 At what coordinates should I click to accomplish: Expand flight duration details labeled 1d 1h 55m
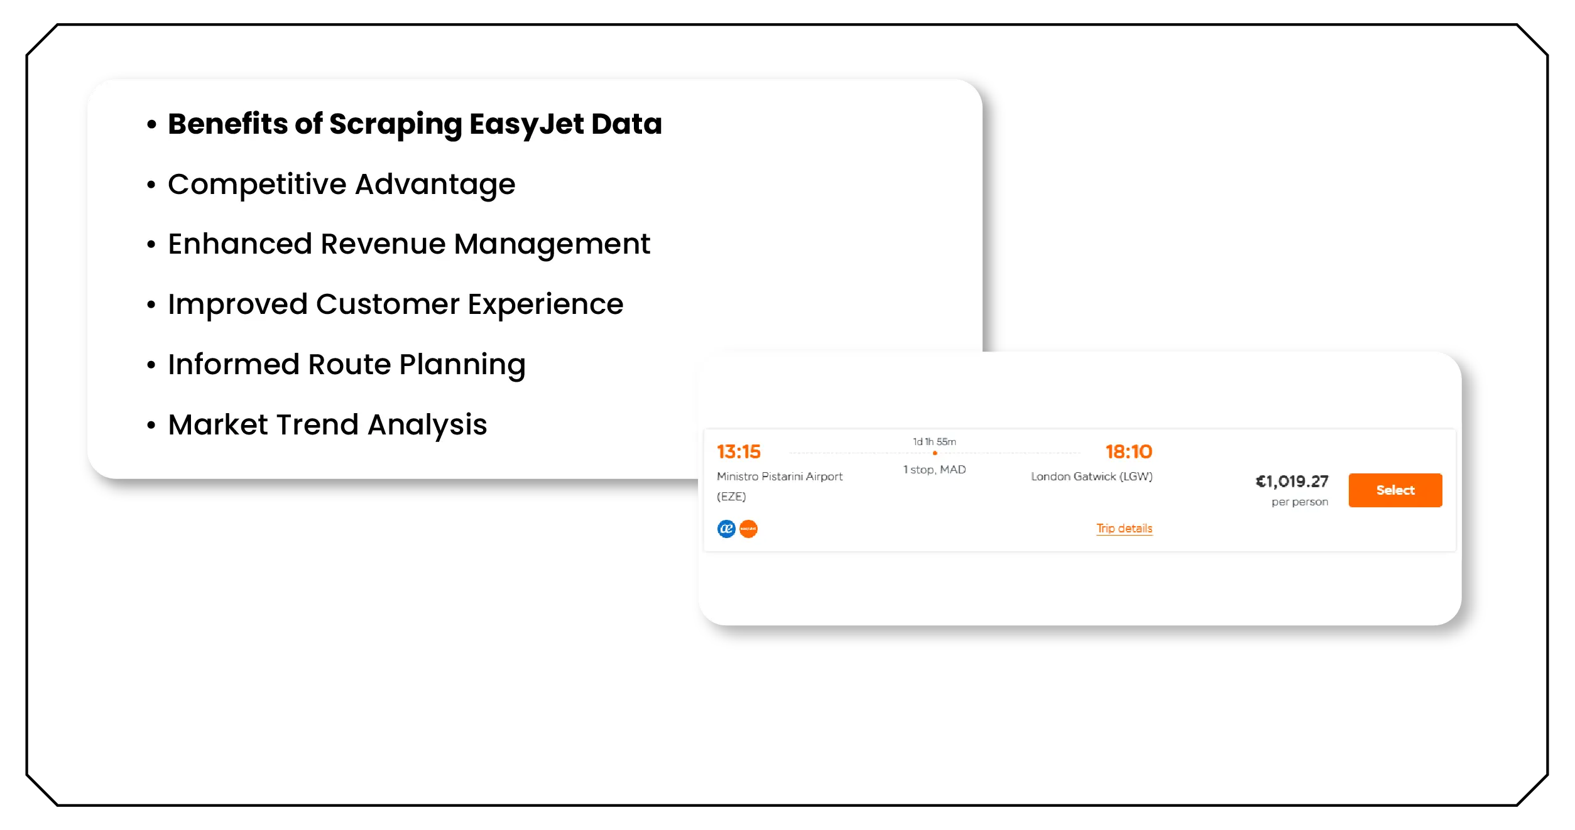934,441
